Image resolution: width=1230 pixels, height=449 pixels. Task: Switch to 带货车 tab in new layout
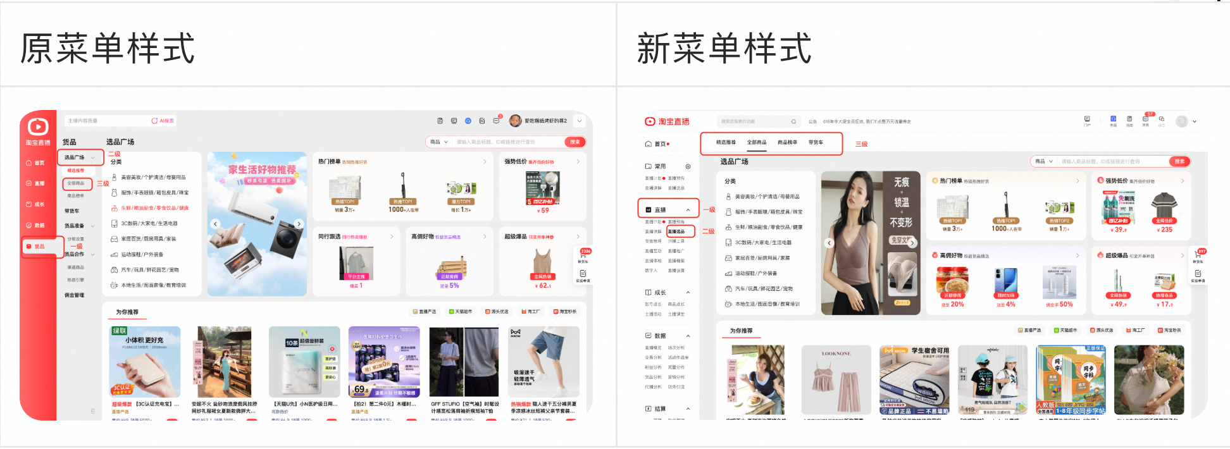816,143
